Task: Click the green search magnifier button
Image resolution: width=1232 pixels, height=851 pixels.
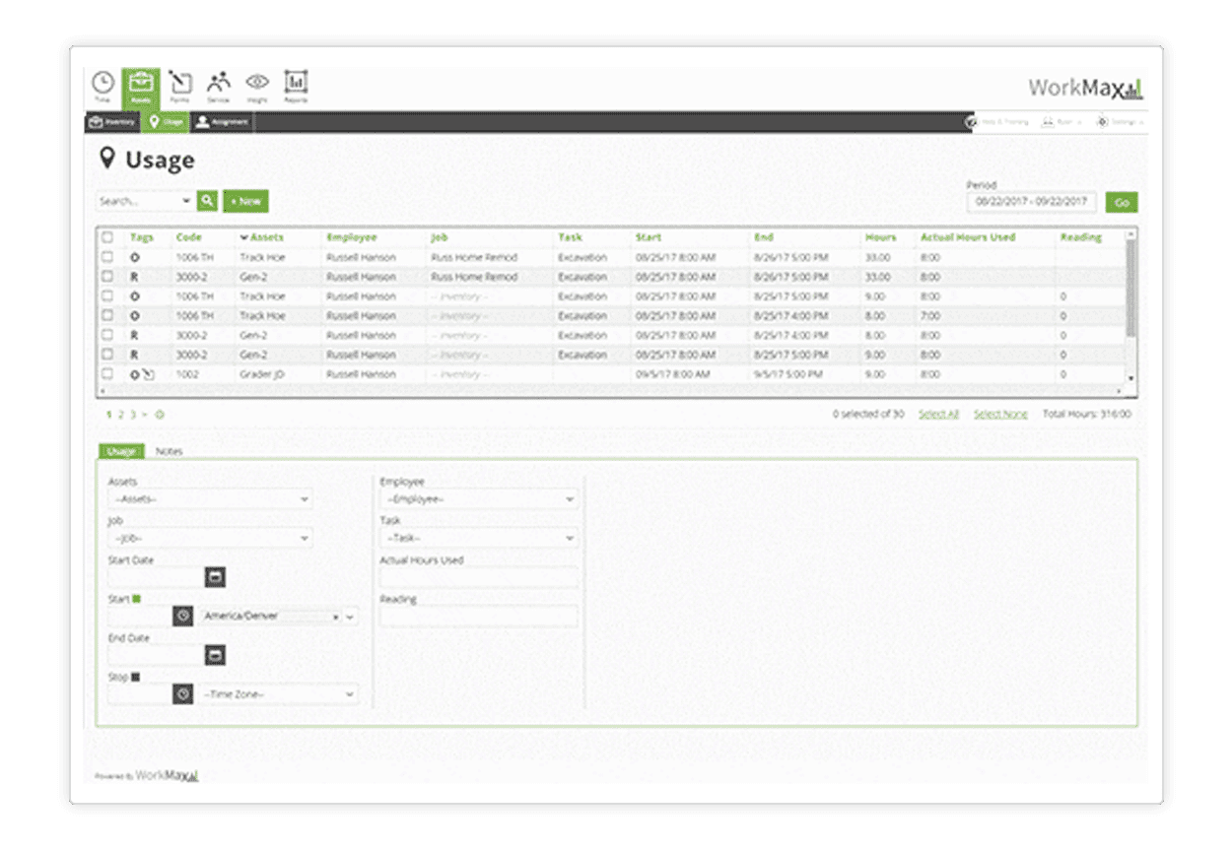Action: 207,201
